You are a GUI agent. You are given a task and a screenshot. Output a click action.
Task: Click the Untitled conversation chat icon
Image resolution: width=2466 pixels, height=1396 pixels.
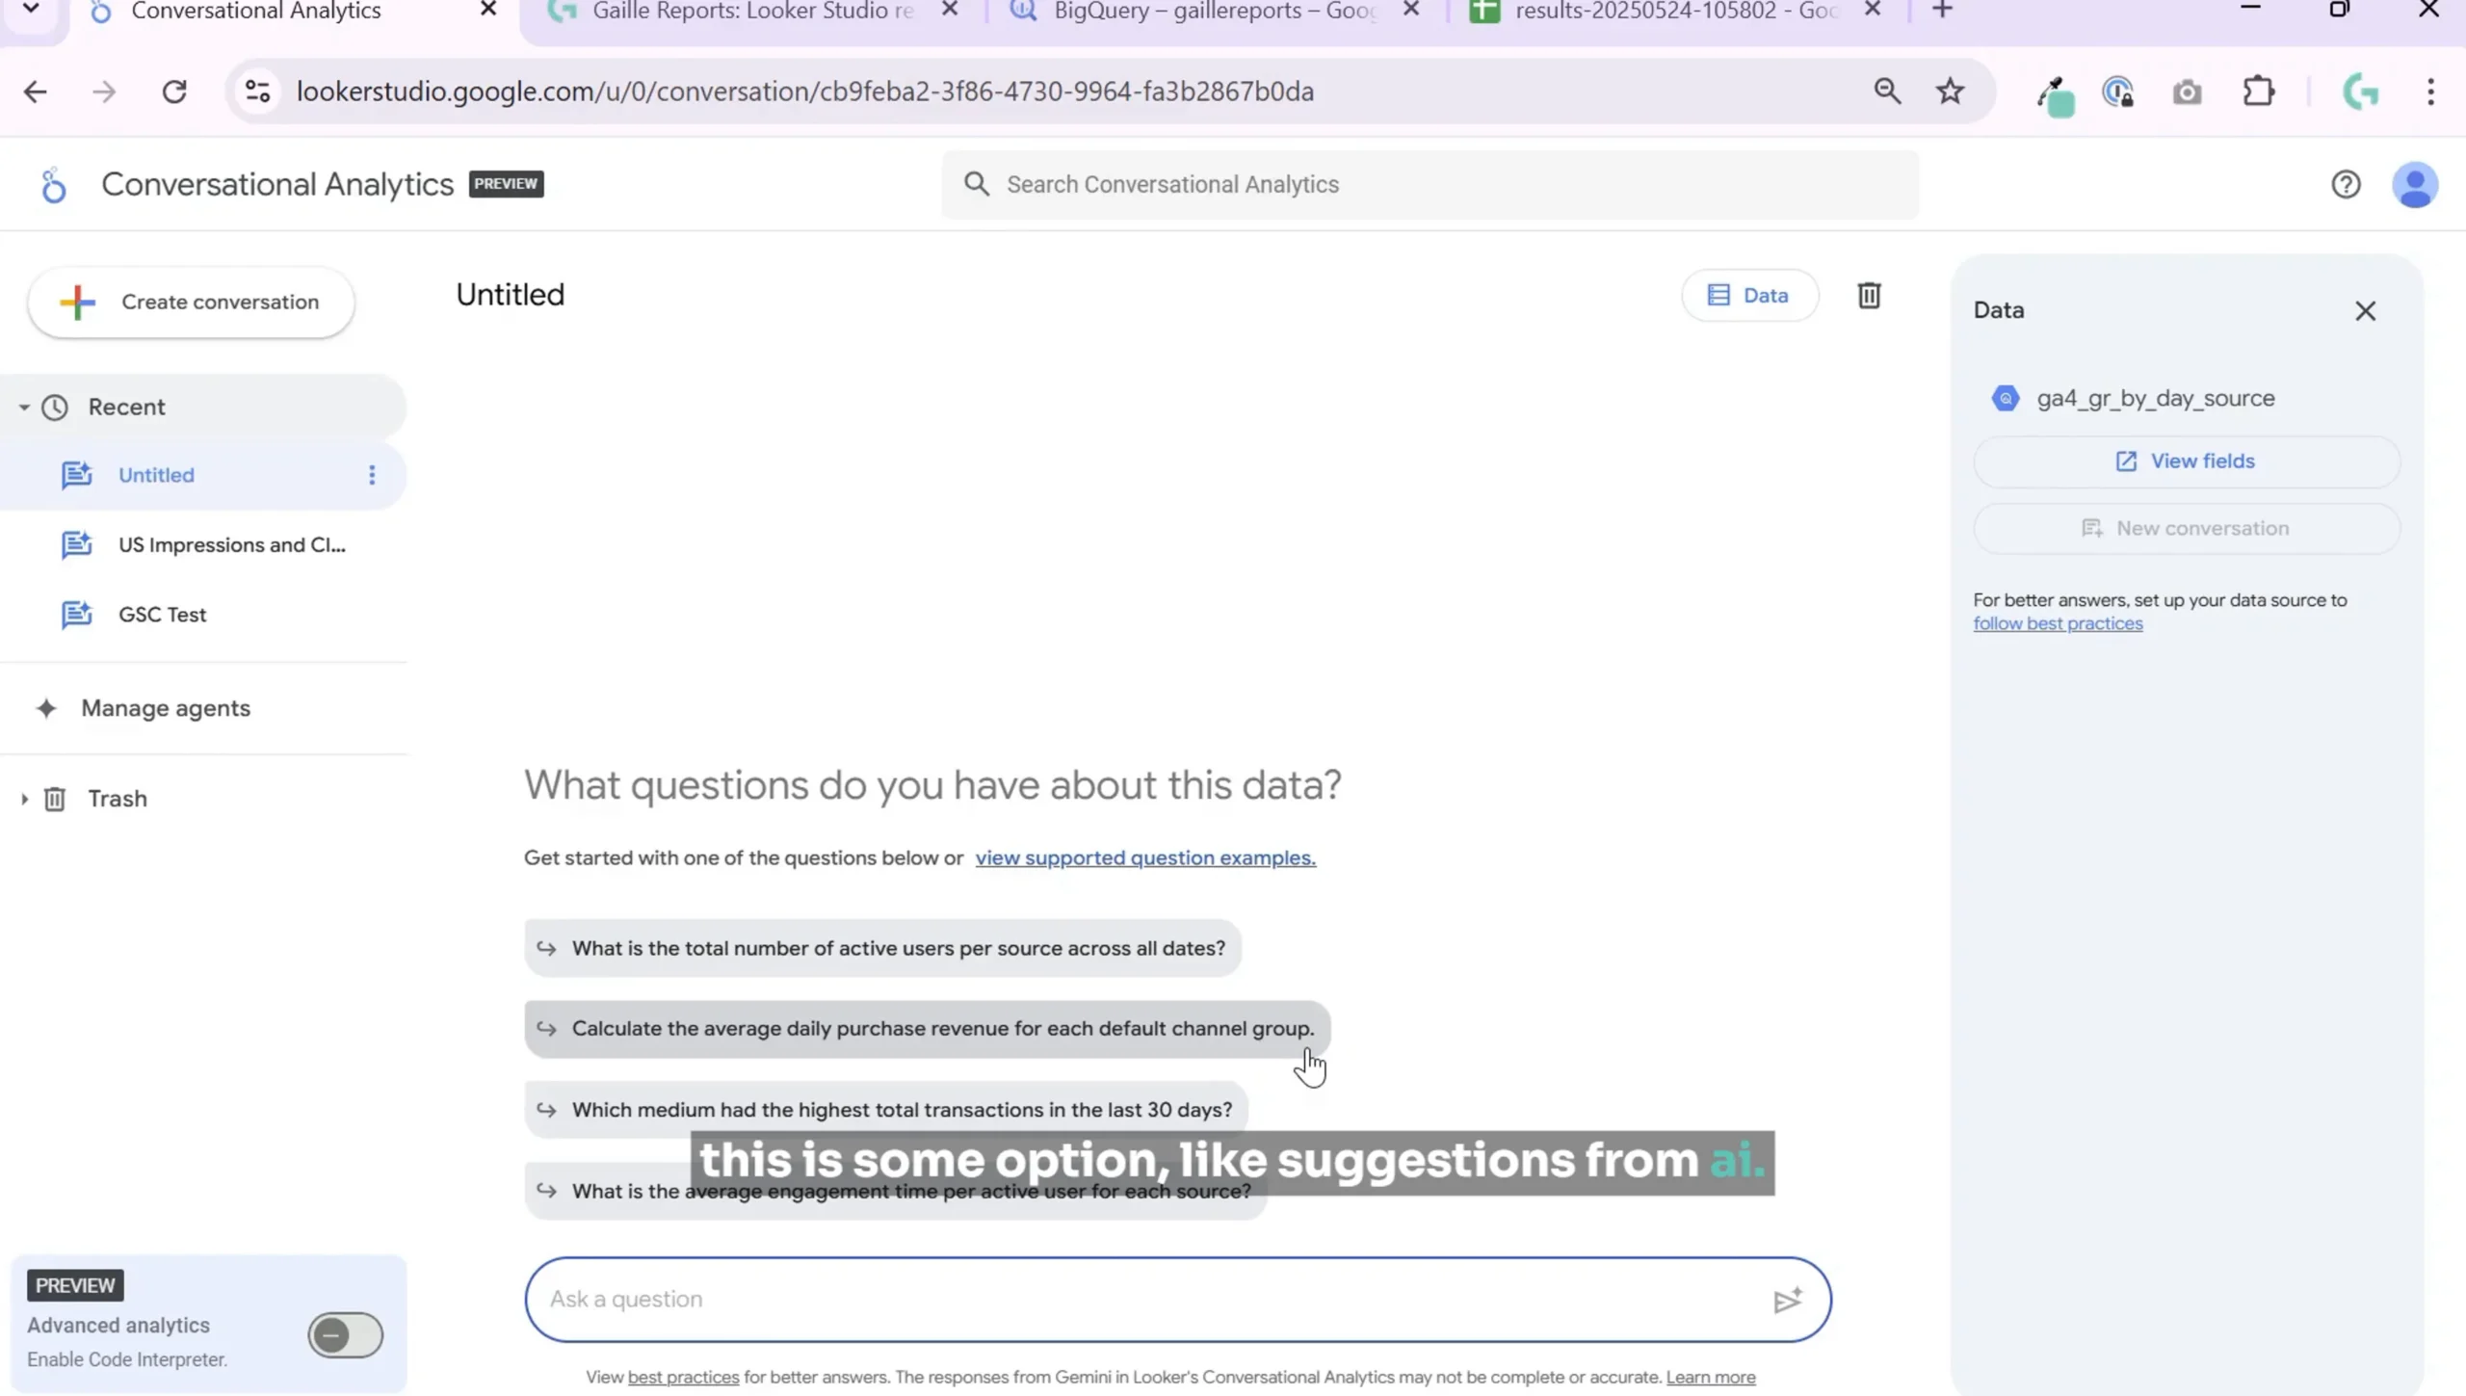(x=77, y=475)
